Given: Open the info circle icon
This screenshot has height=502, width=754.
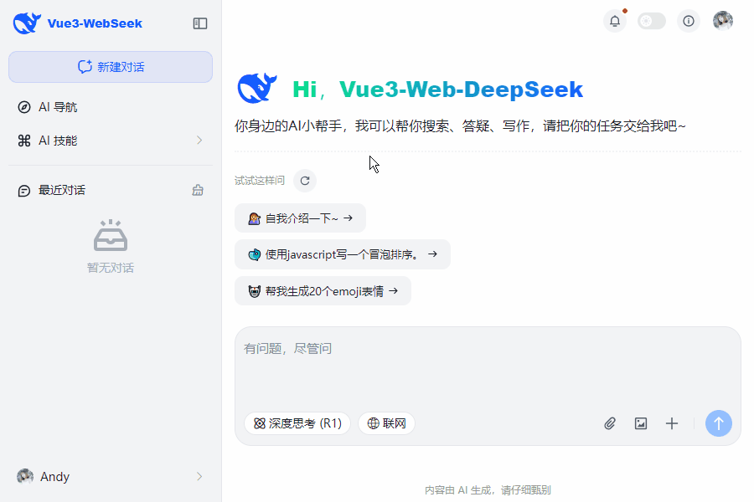Looking at the screenshot, I should click(x=689, y=21).
